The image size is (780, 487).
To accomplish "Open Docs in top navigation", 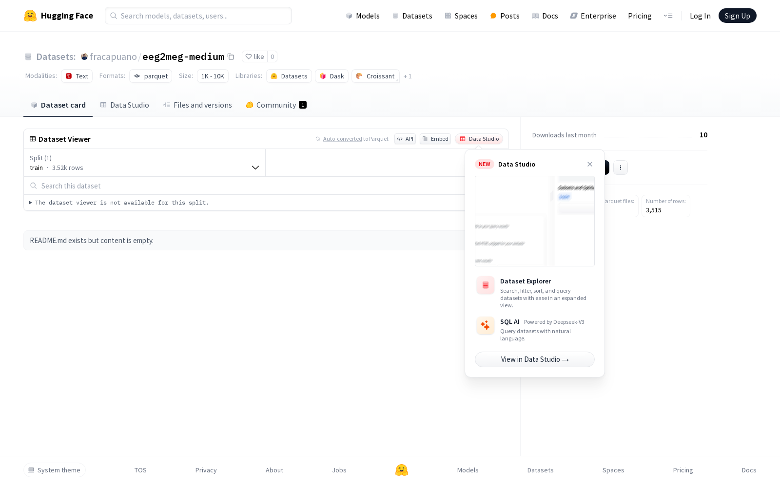I will pyautogui.click(x=545, y=16).
